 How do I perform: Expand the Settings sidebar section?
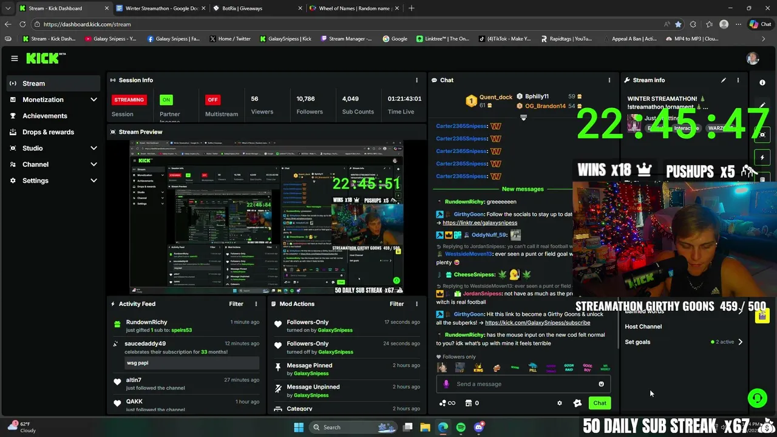[93, 180]
